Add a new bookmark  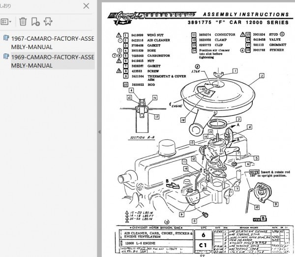pyautogui.click(x=35, y=22)
